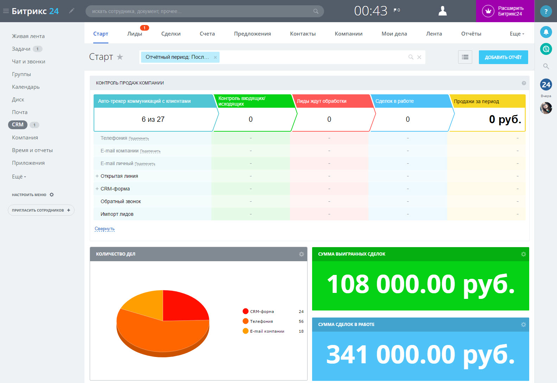Click Подключить next to E-mail личный

click(x=145, y=164)
